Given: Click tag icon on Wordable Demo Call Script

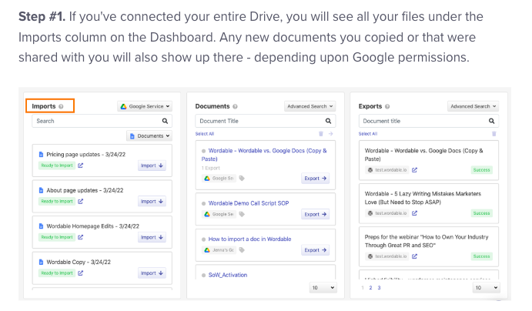Looking at the screenshot, I should coord(242,214).
